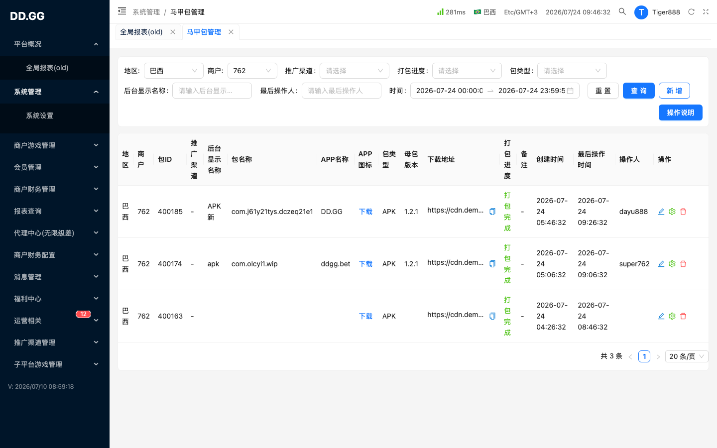Open settings gear for package 400185
Image resolution: width=717 pixels, height=448 pixels.
672,212
